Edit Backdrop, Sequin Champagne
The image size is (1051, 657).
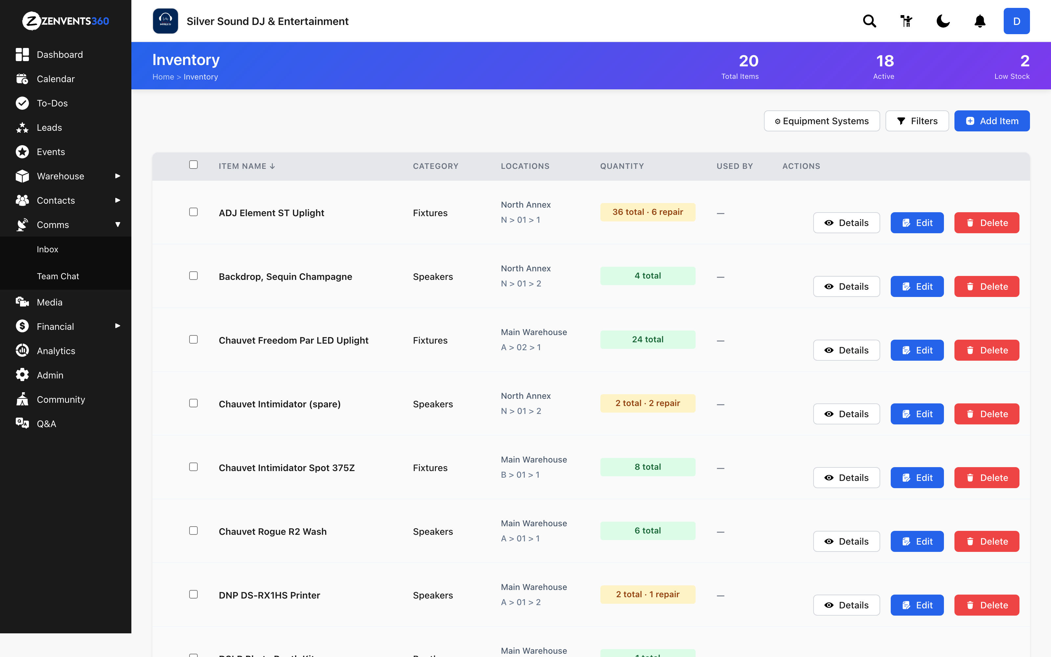[x=917, y=287]
